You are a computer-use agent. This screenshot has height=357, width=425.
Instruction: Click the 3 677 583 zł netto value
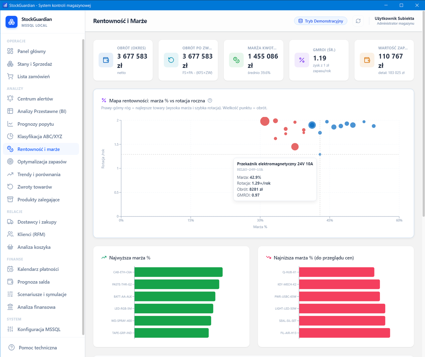(132, 61)
